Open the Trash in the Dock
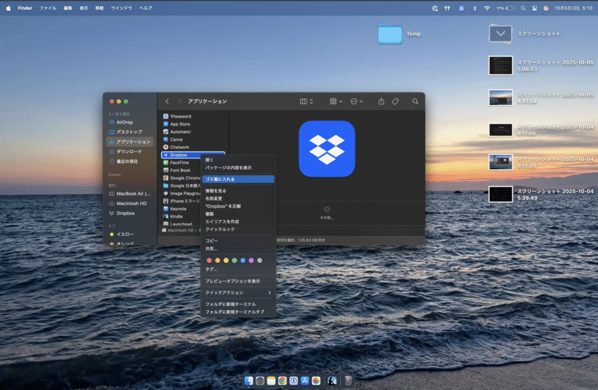 (x=348, y=381)
